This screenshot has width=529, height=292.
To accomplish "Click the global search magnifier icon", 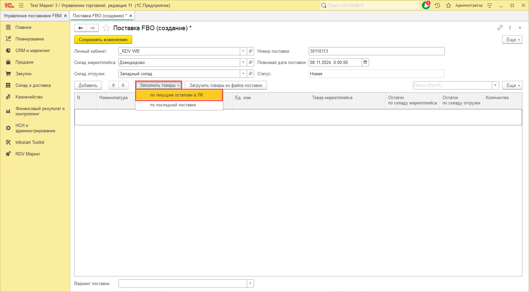I will point(324,5).
